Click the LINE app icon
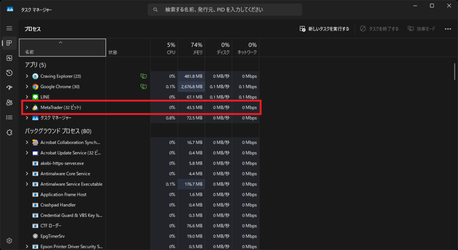 pyautogui.click(x=35, y=97)
